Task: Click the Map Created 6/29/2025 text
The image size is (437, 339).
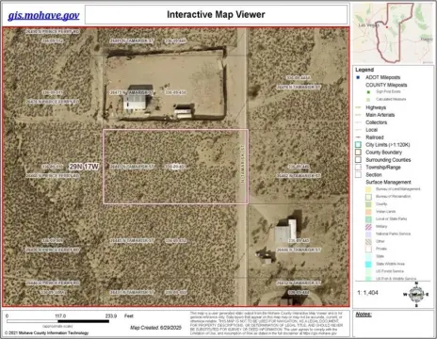Action: tap(155, 328)
